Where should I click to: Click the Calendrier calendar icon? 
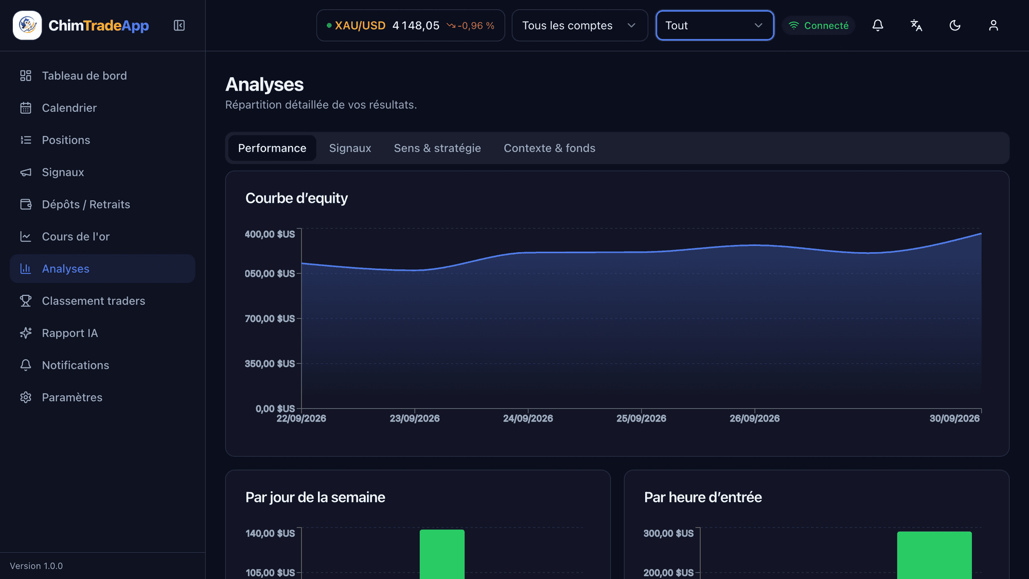26,108
